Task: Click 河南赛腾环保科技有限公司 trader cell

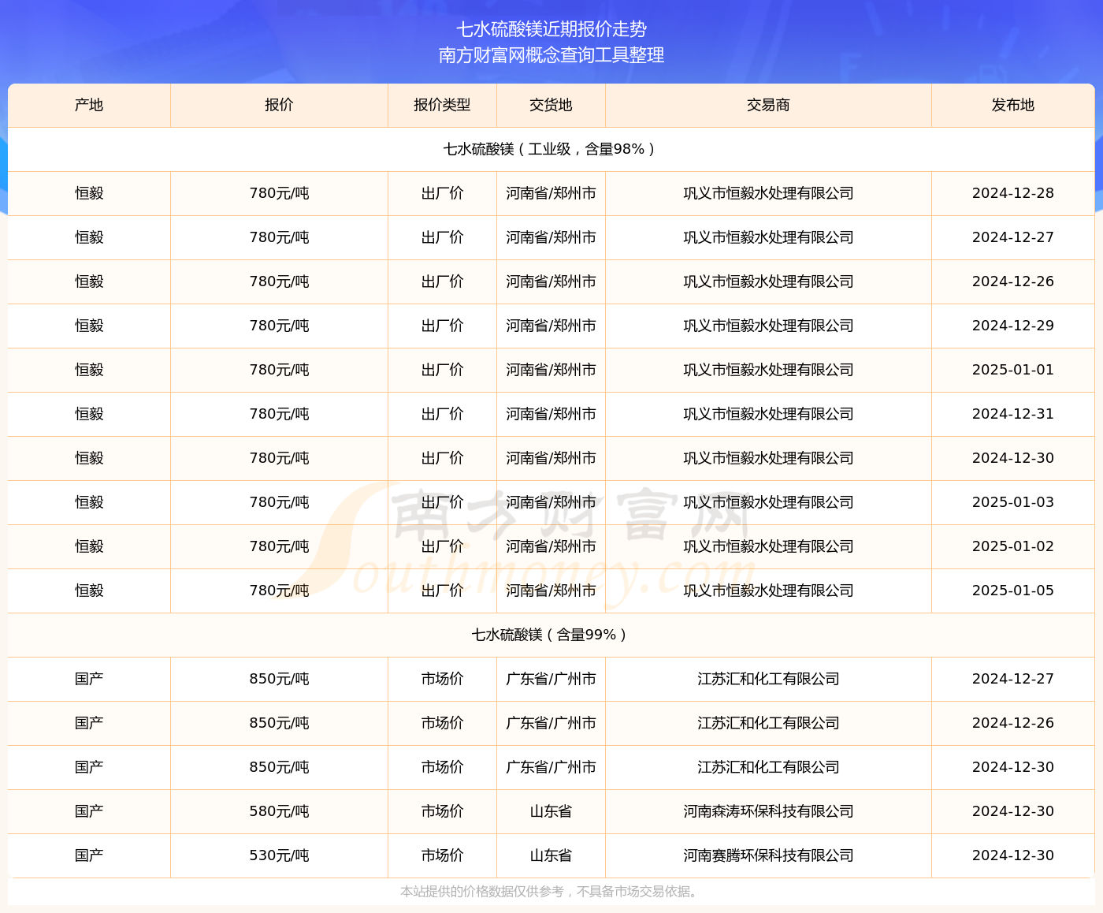Action: click(768, 855)
